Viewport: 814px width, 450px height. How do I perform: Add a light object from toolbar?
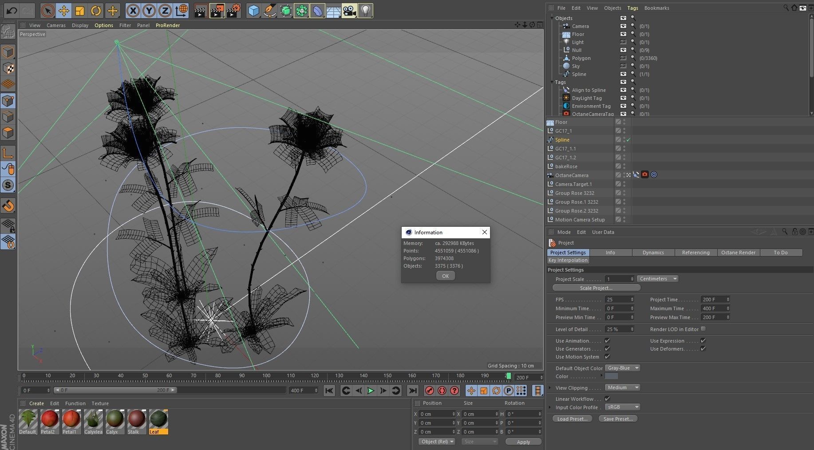[365, 11]
